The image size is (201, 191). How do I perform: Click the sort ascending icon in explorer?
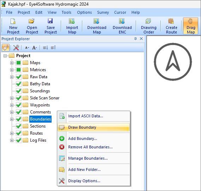45,48
